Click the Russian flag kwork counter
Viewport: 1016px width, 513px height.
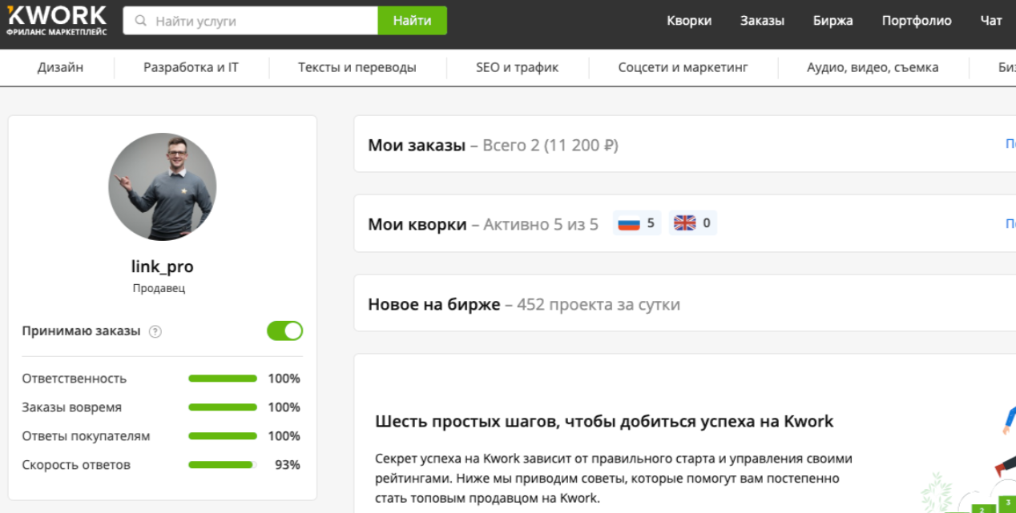(x=638, y=223)
